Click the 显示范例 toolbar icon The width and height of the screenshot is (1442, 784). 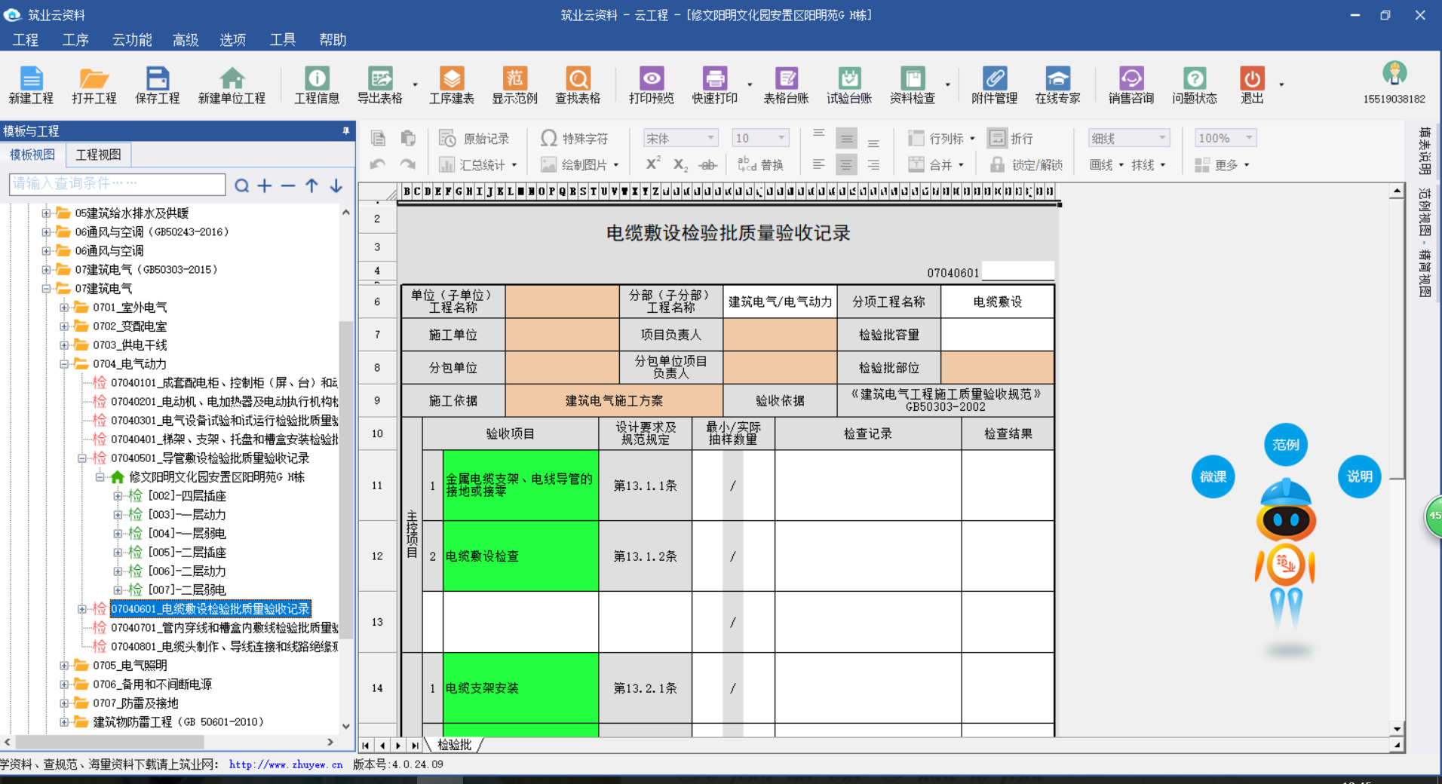tap(514, 84)
